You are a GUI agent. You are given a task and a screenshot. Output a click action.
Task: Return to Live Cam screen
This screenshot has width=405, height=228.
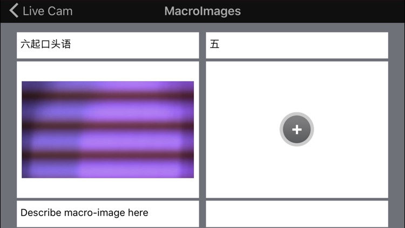41,11
